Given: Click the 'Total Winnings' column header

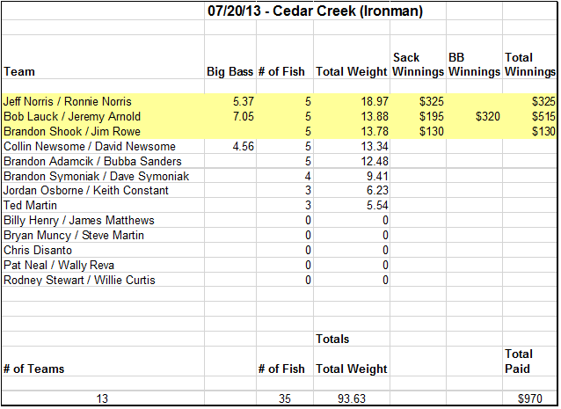Looking at the screenshot, I should (x=529, y=64).
